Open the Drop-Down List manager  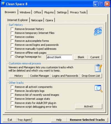(x=91, y=76)
